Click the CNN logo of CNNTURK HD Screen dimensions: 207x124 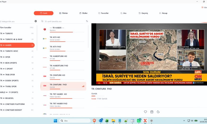[x=45, y=76]
